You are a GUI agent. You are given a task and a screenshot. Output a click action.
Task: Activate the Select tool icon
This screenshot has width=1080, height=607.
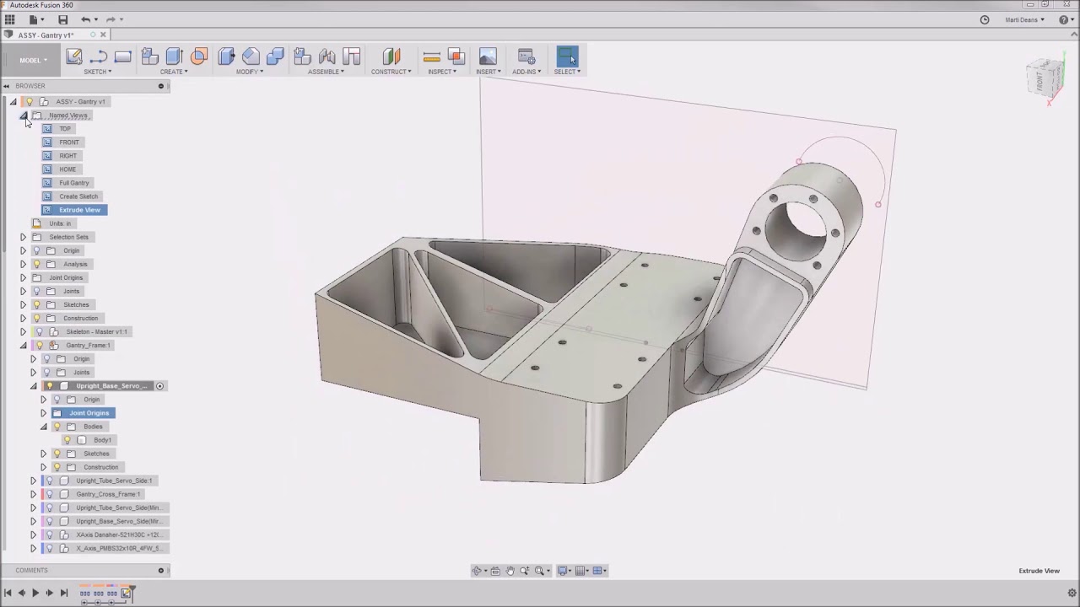[x=567, y=56]
